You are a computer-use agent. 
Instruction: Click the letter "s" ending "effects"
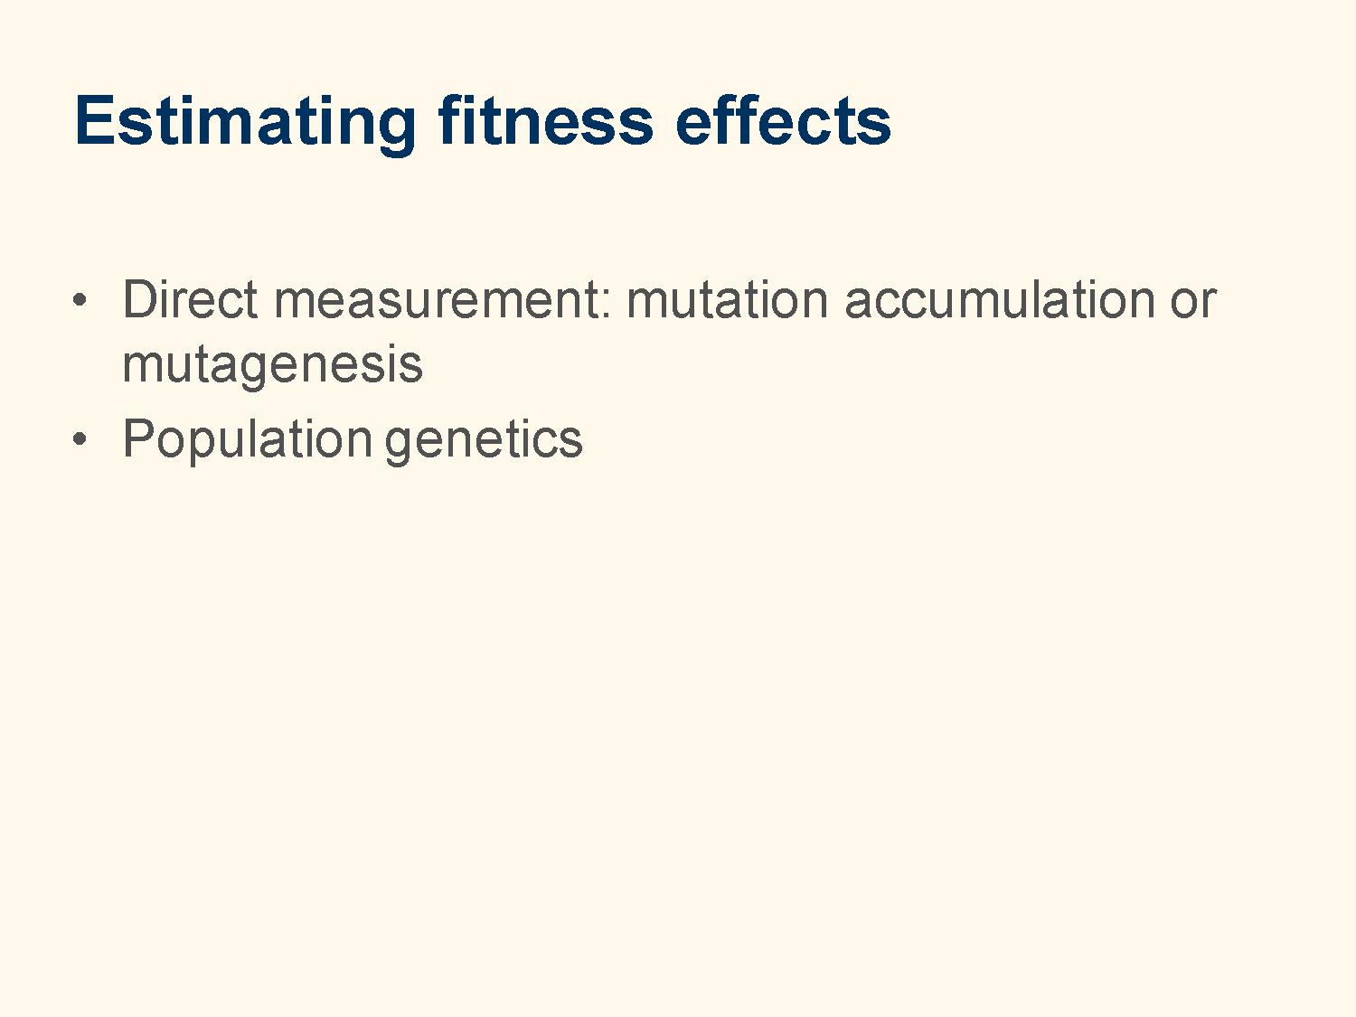tap(874, 127)
